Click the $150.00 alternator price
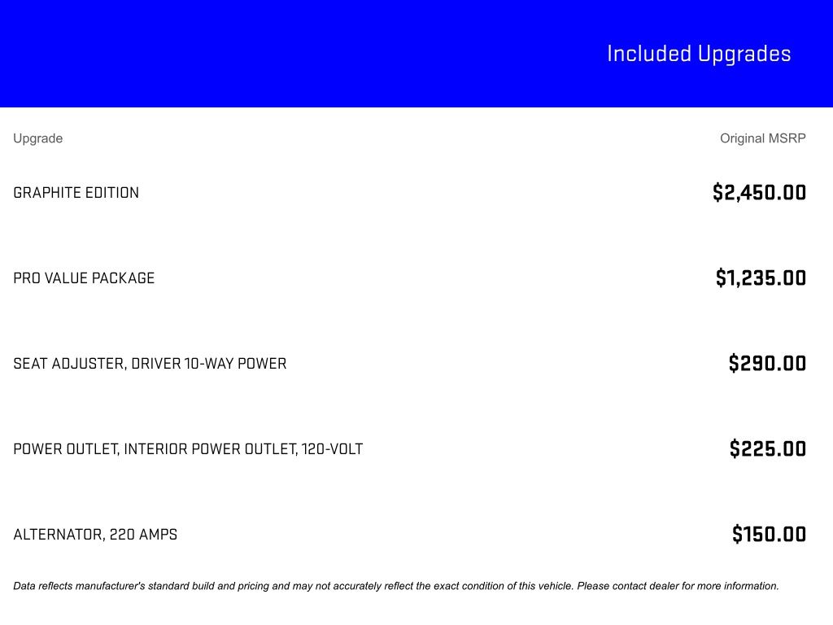The image size is (833, 625). tap(769, 535)
